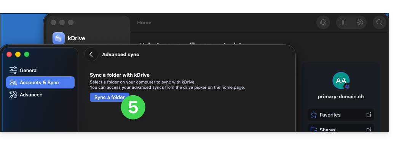Open Favorites via its external-link icon
The height and width of the screenshot is (145, 402).
[368, 115]
